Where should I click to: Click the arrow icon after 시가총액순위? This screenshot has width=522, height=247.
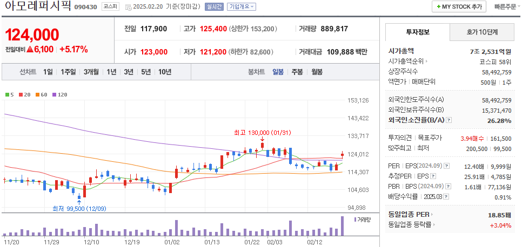coord(426,61)
